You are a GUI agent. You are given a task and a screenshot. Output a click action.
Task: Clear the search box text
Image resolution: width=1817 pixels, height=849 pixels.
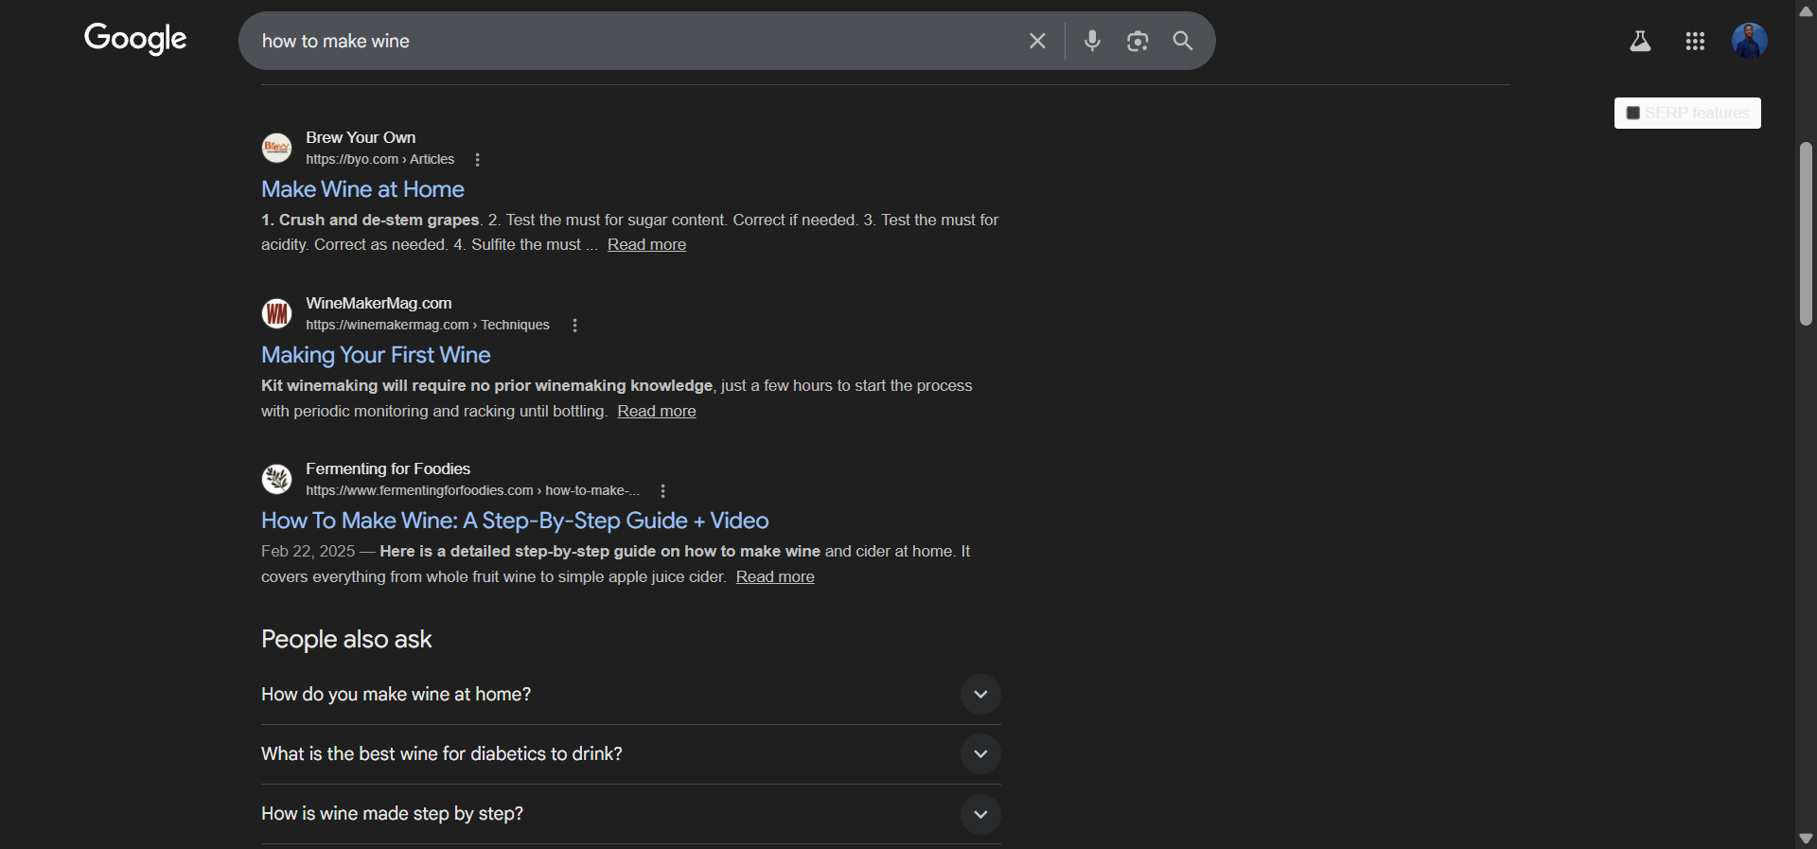pyautogui.click(x=1037, y=41)
